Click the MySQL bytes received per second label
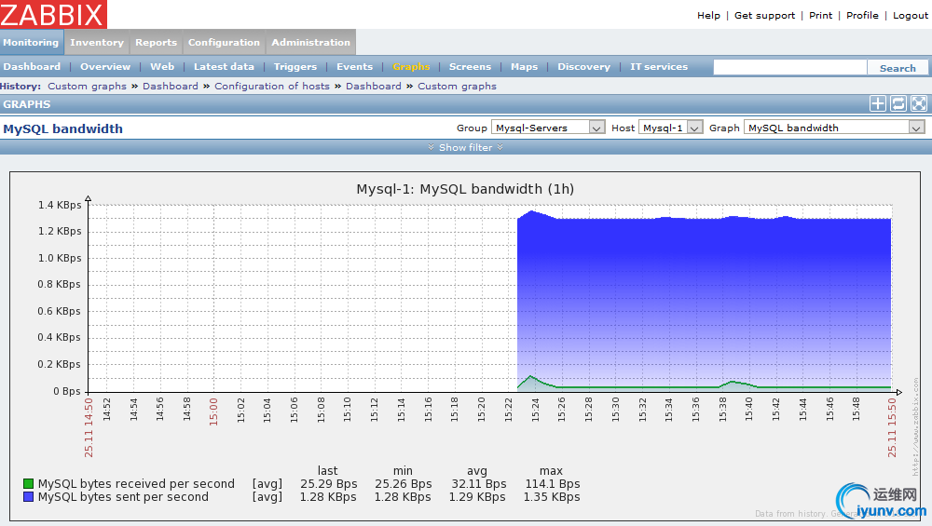Screen dimensions: 932x526 pyautogui.click(x=136, y=484)
